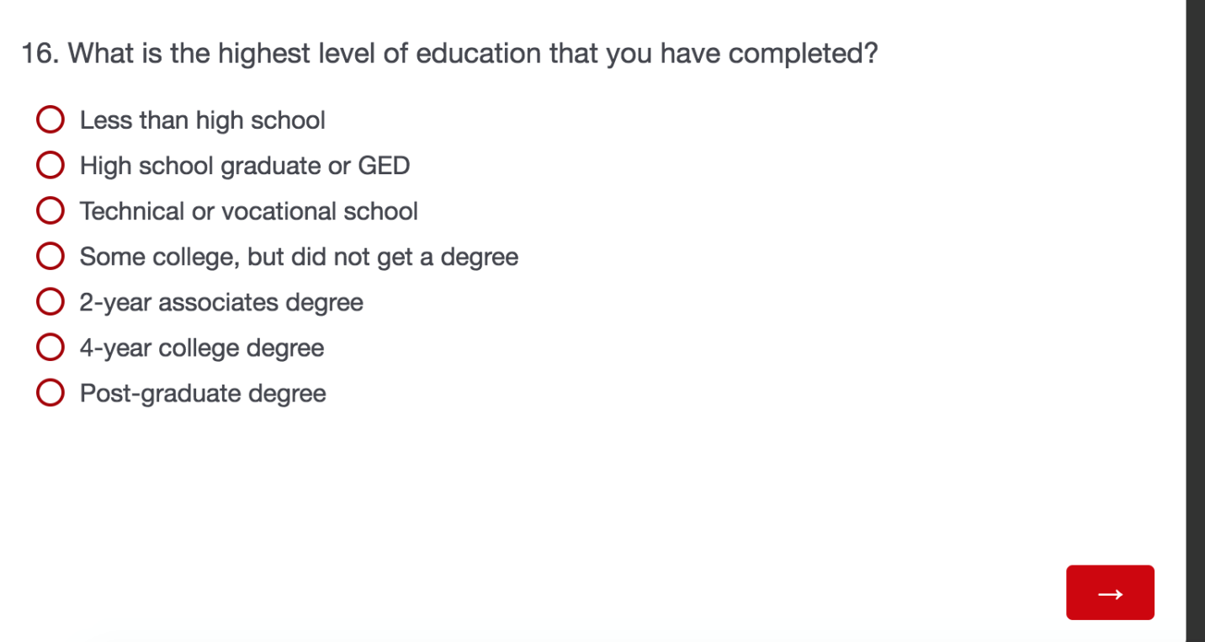Select 'Post-graduate degree' radio button
The width and height of the screenshot is (1205, 642).
click(x=50, y=393)
